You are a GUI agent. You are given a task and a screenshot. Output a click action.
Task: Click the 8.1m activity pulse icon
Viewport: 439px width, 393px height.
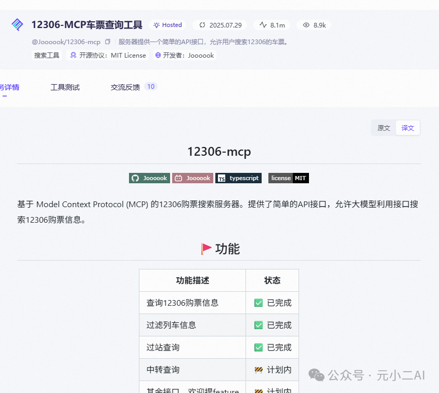[x=263, y=25]
